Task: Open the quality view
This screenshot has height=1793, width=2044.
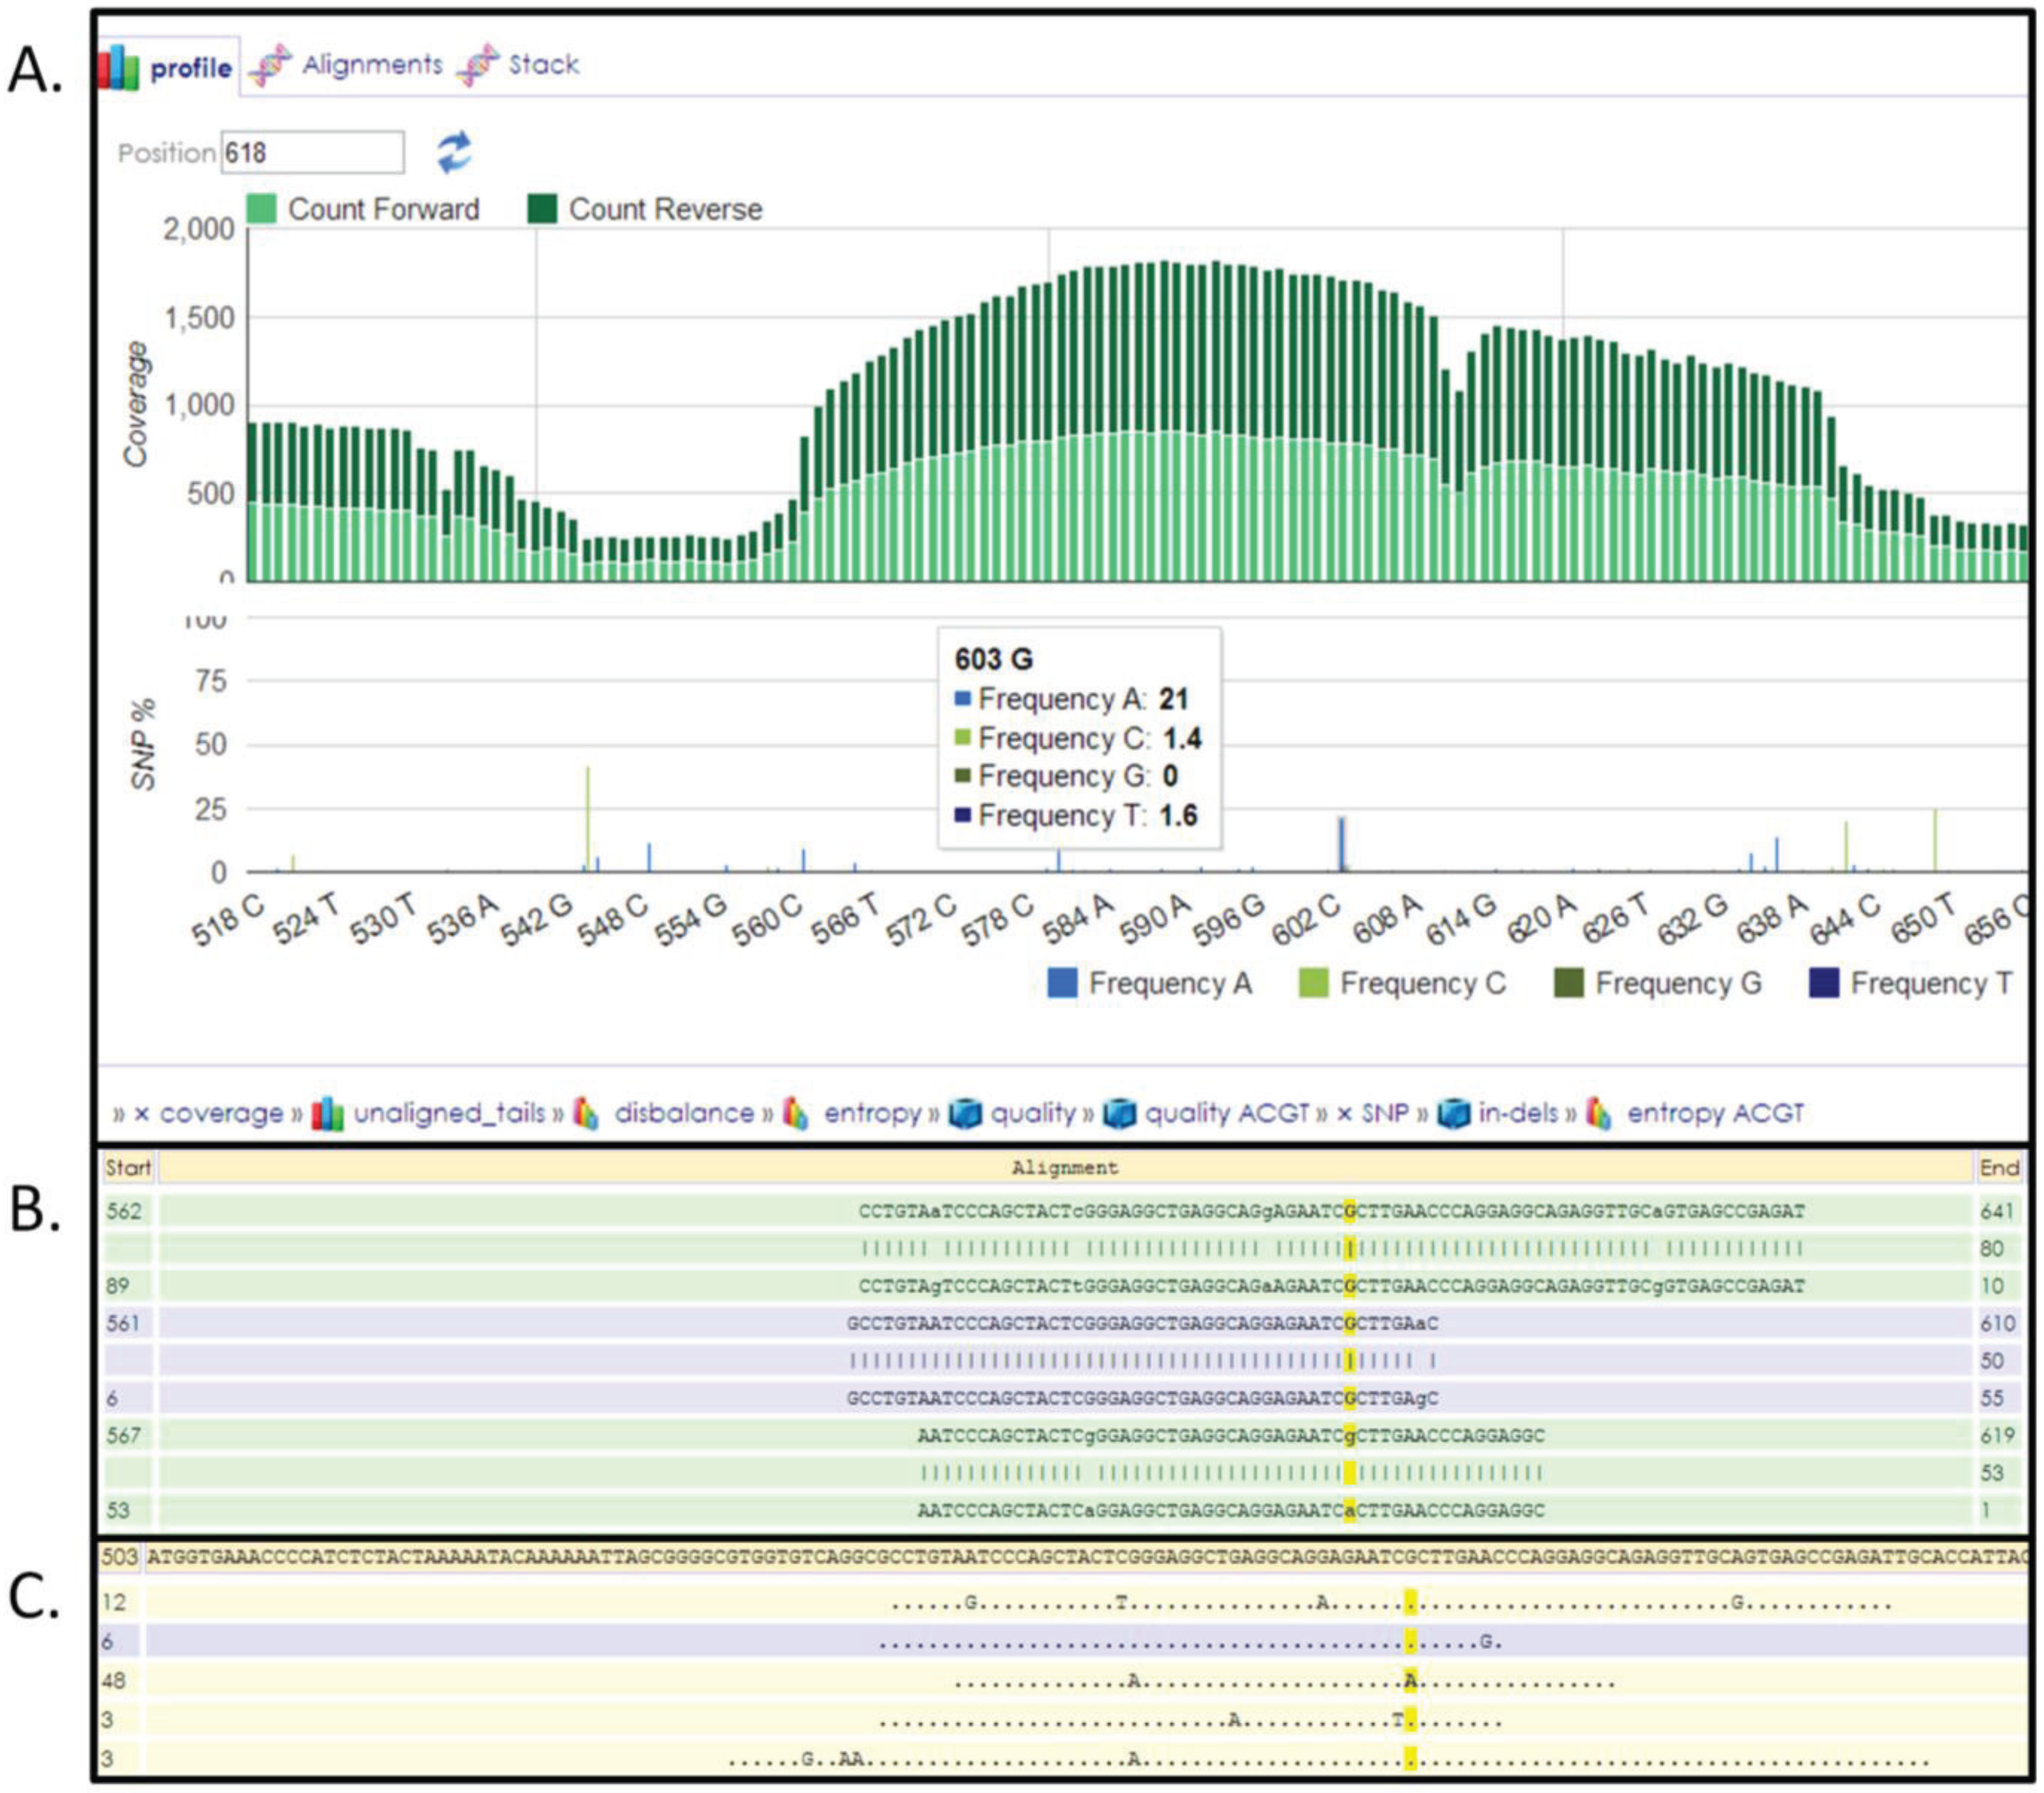Action: (x=1033, y=1113)
